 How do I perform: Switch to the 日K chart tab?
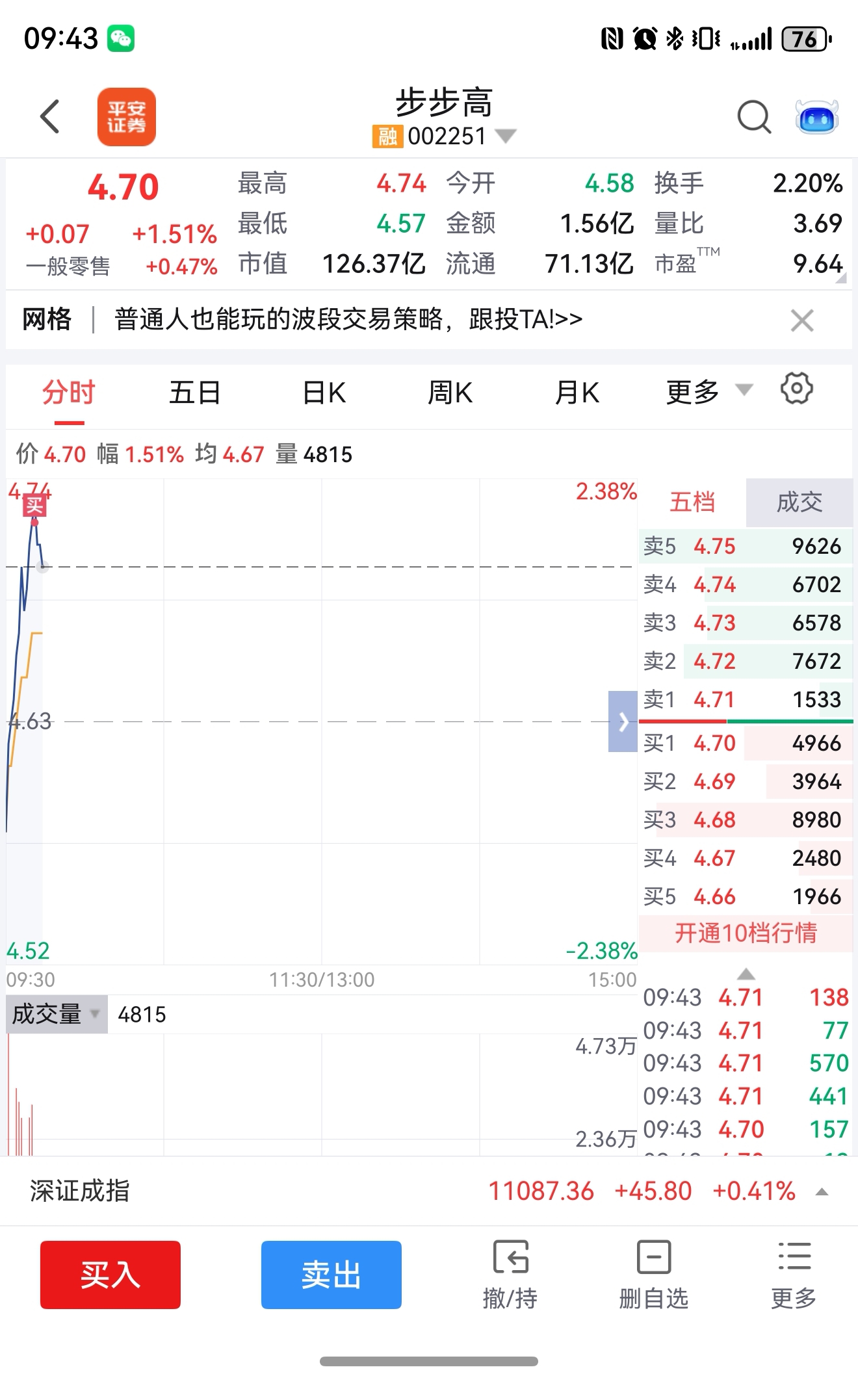324,393
